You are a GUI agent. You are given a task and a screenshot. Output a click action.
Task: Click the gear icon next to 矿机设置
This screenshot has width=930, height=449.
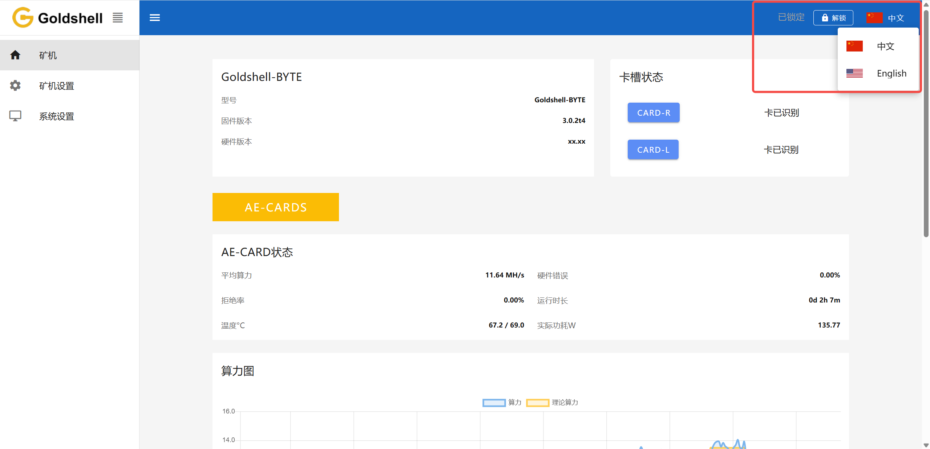16,86
